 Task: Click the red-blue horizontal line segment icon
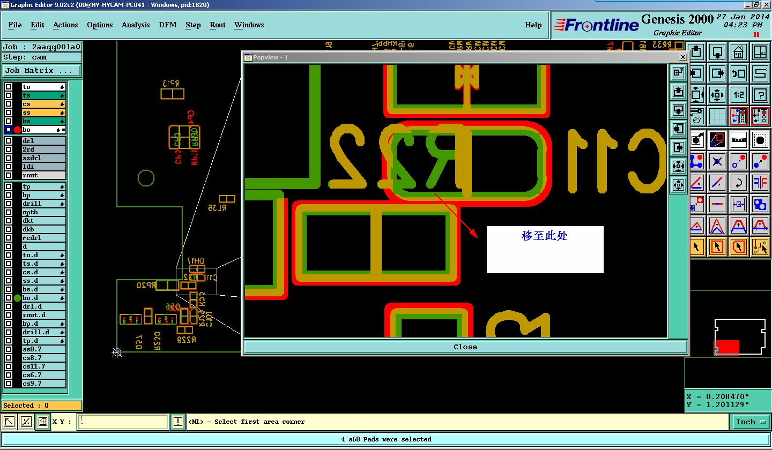point(717,204)
